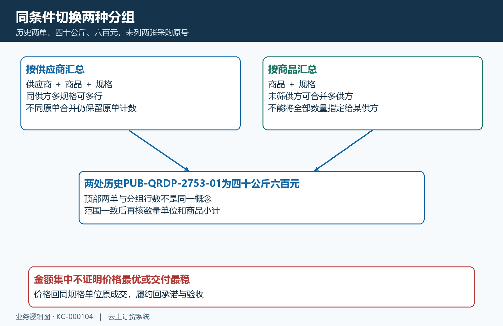
Task: Select the line 供应商 + 商品 + 规格
Action: click(x=69, y=84)
